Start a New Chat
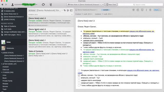 click(111, 5)
